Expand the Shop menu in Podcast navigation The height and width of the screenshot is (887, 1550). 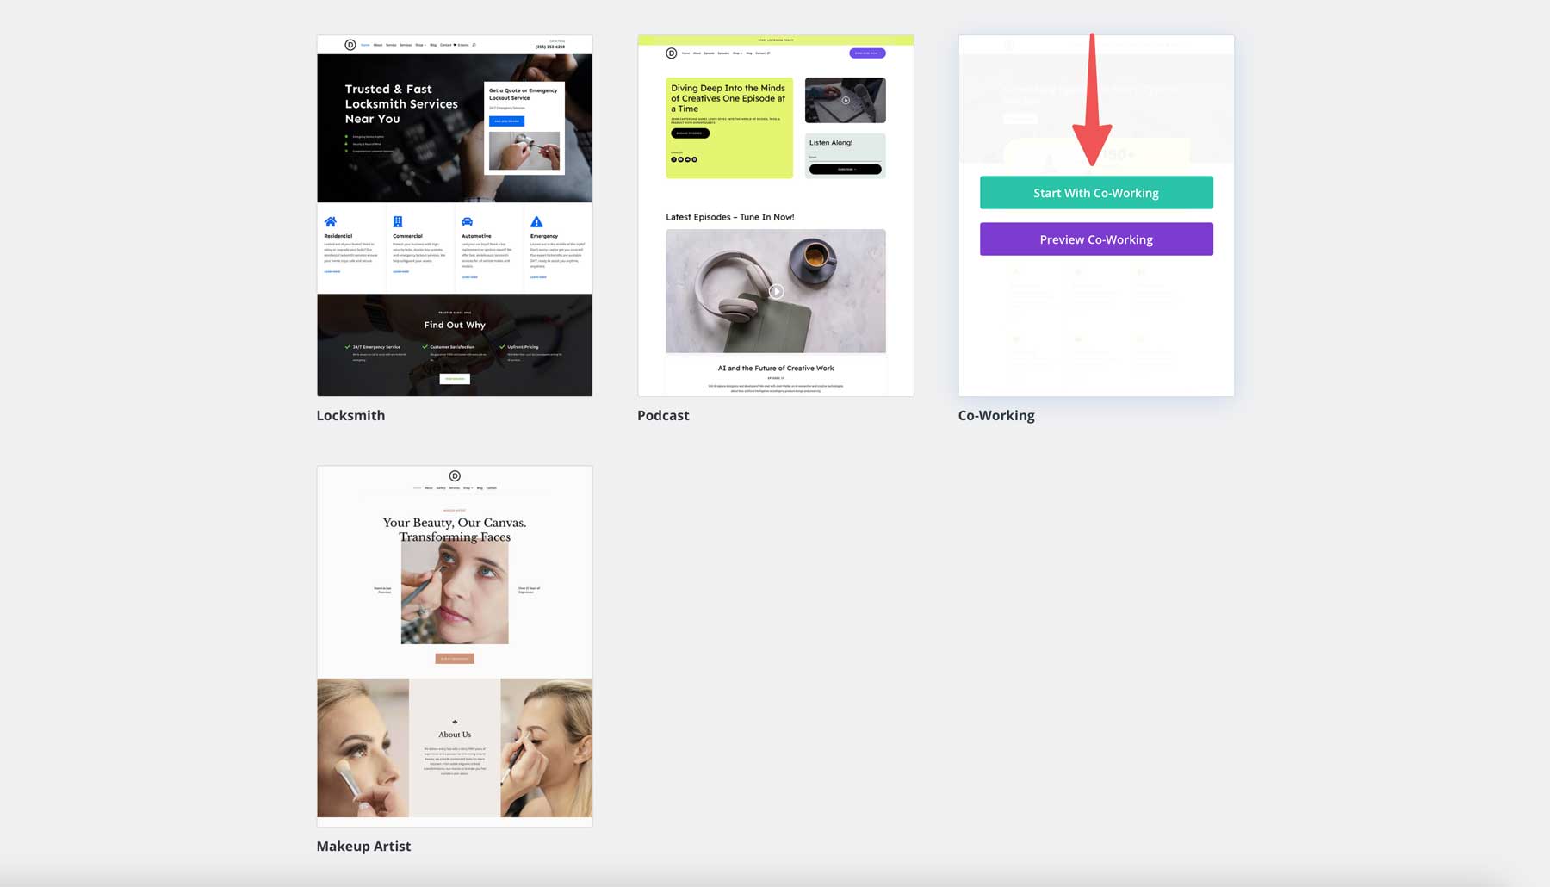click(737, 53)
